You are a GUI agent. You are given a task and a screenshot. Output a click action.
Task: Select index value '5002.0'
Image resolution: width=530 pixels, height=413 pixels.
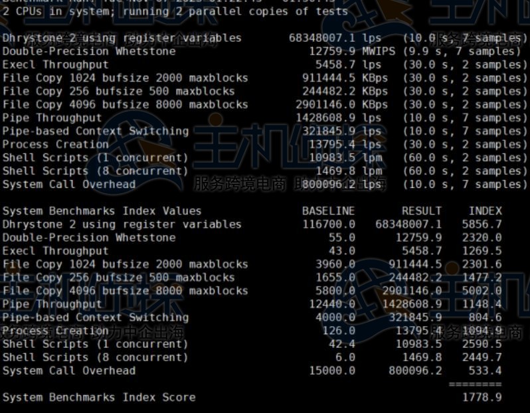pyautogui.click(x=482, y=291)
